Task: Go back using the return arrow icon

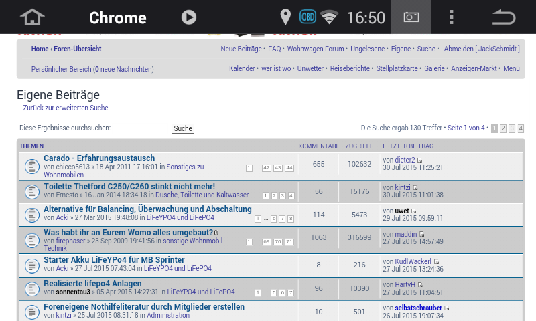Action: coord(503,17)
